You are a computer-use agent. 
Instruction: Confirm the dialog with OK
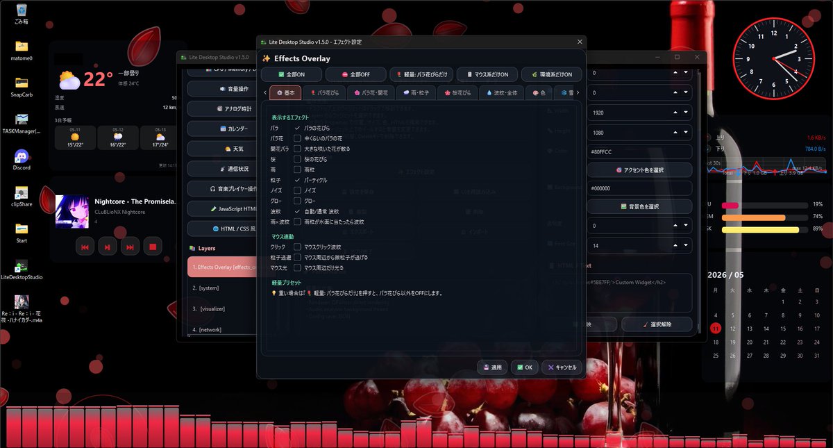pyautogui.click(x=524, y=367)
